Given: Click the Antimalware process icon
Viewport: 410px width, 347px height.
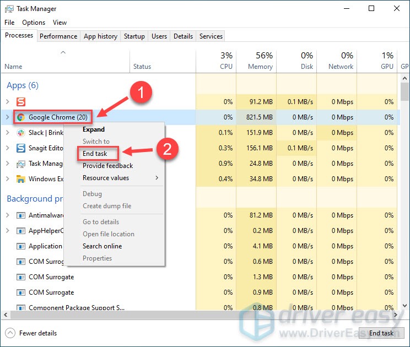Looking at the screenshot, I should 21,215.
